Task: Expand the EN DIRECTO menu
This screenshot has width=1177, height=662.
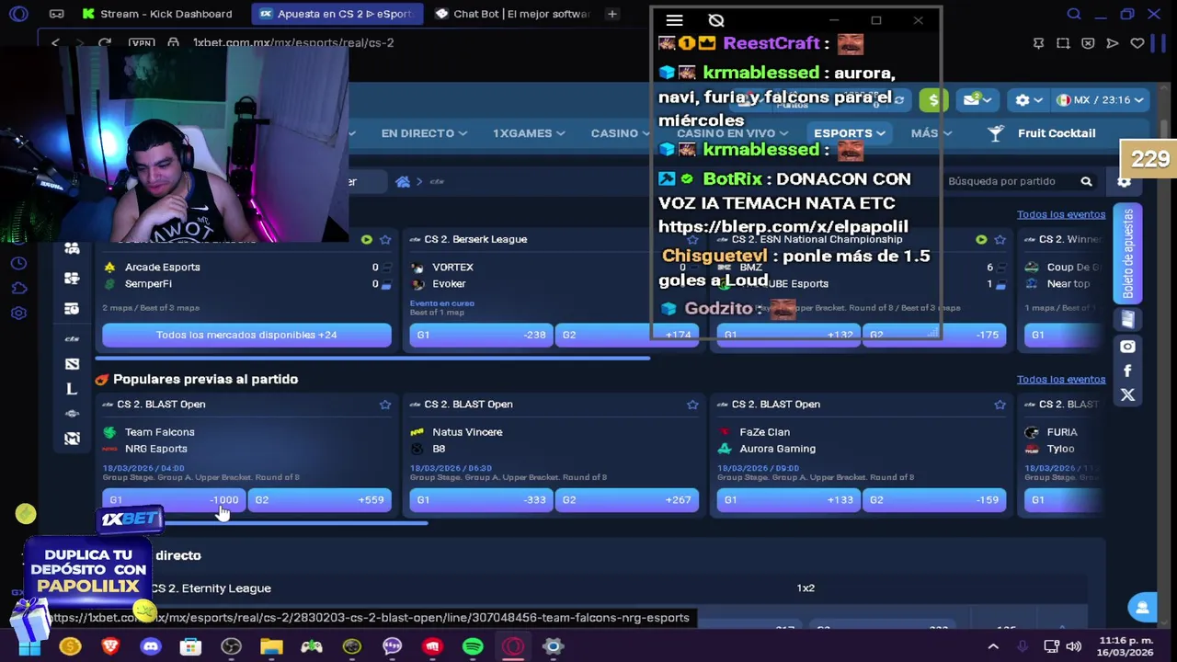Action: [x=424, y=133]
